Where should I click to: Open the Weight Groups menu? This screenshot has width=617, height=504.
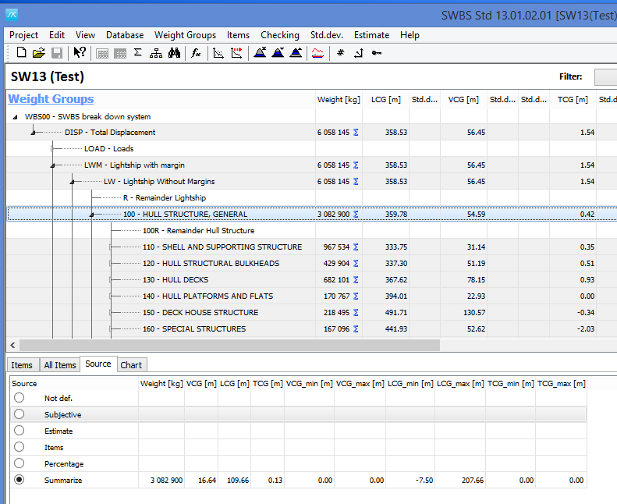click(x=185, y=35)
